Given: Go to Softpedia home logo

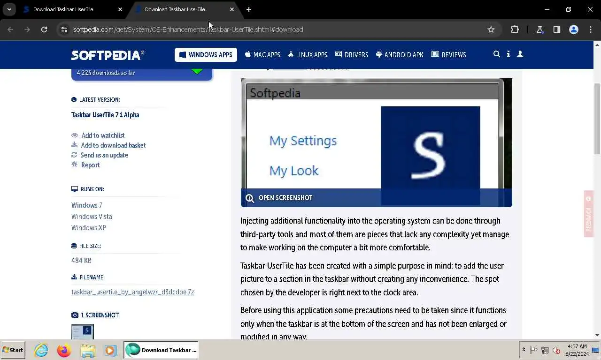Looking at the screenshot, I should 108,55.
